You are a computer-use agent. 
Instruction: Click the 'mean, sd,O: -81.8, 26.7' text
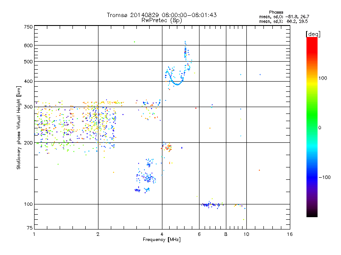pos(284,17)
